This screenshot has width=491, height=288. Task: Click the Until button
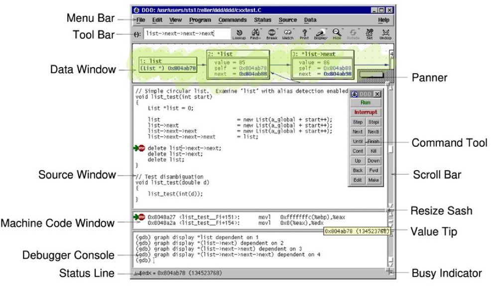358,141
